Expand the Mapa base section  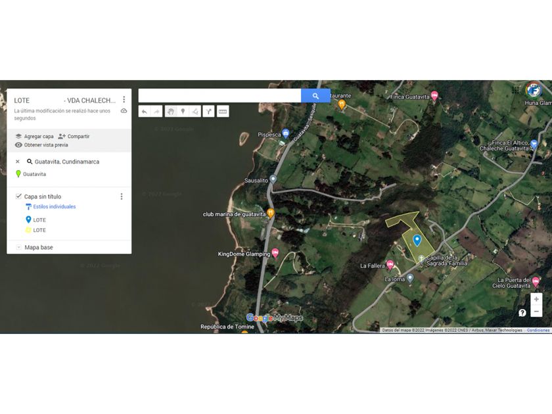[x=18, y=248]
